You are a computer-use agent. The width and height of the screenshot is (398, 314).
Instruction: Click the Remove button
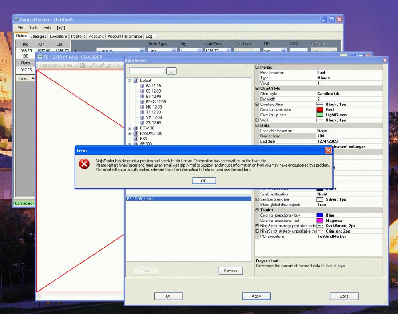pyautogui.click(x=230, y=271)
